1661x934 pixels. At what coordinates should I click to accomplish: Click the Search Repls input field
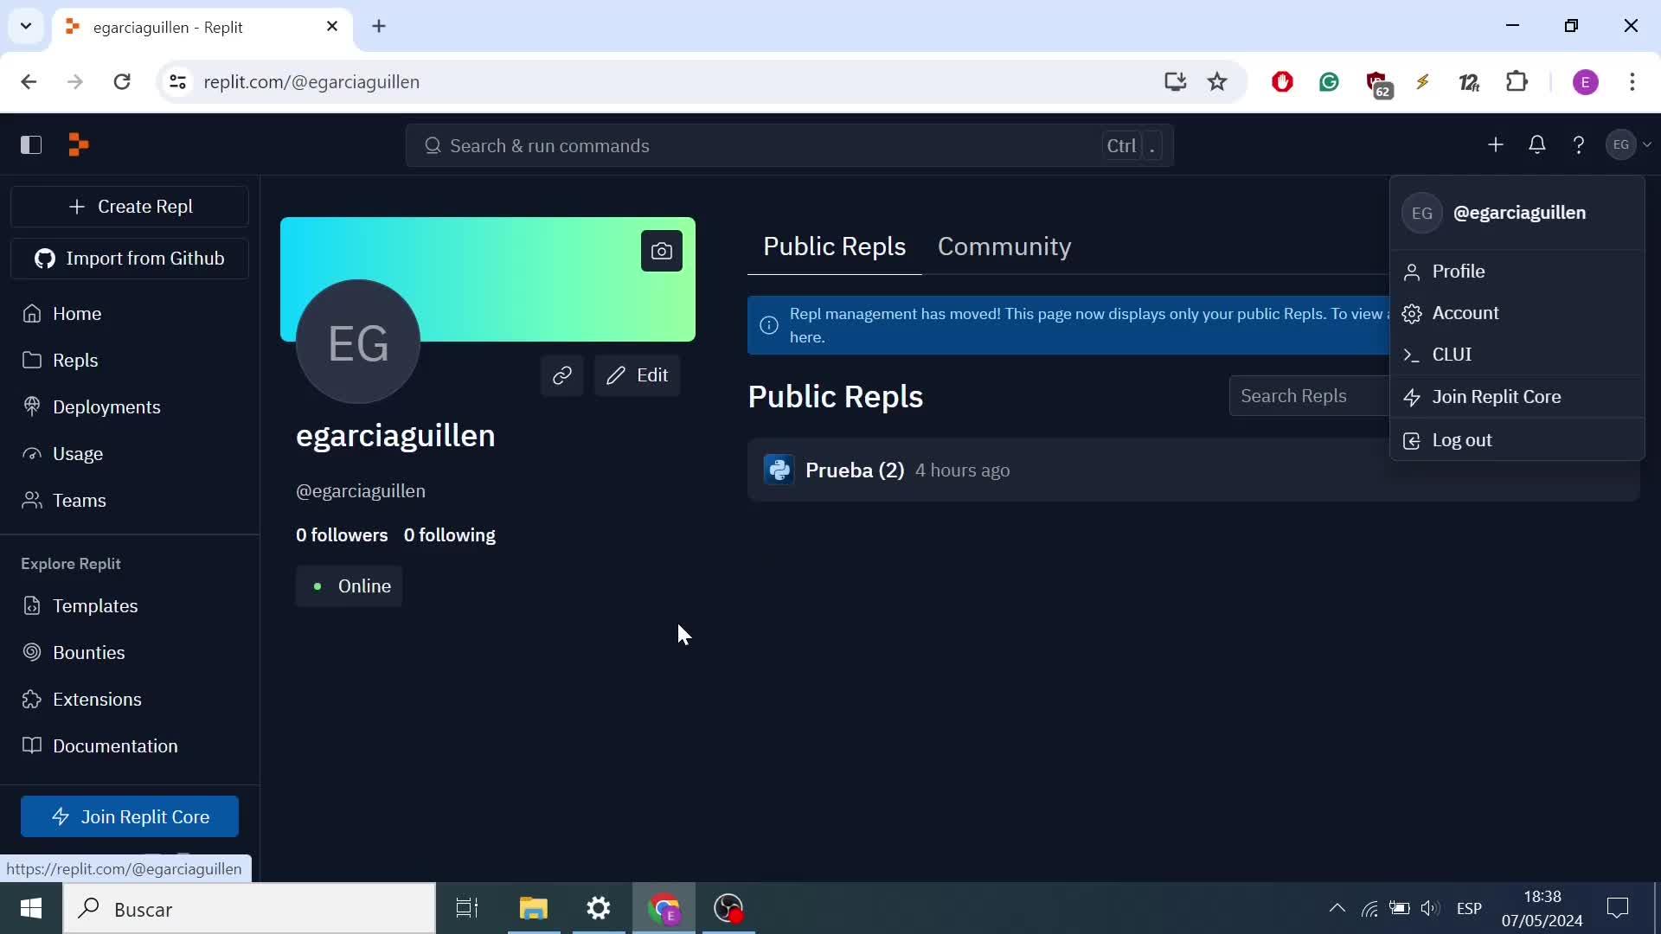pyautogui.click(x=1306, y=396)
